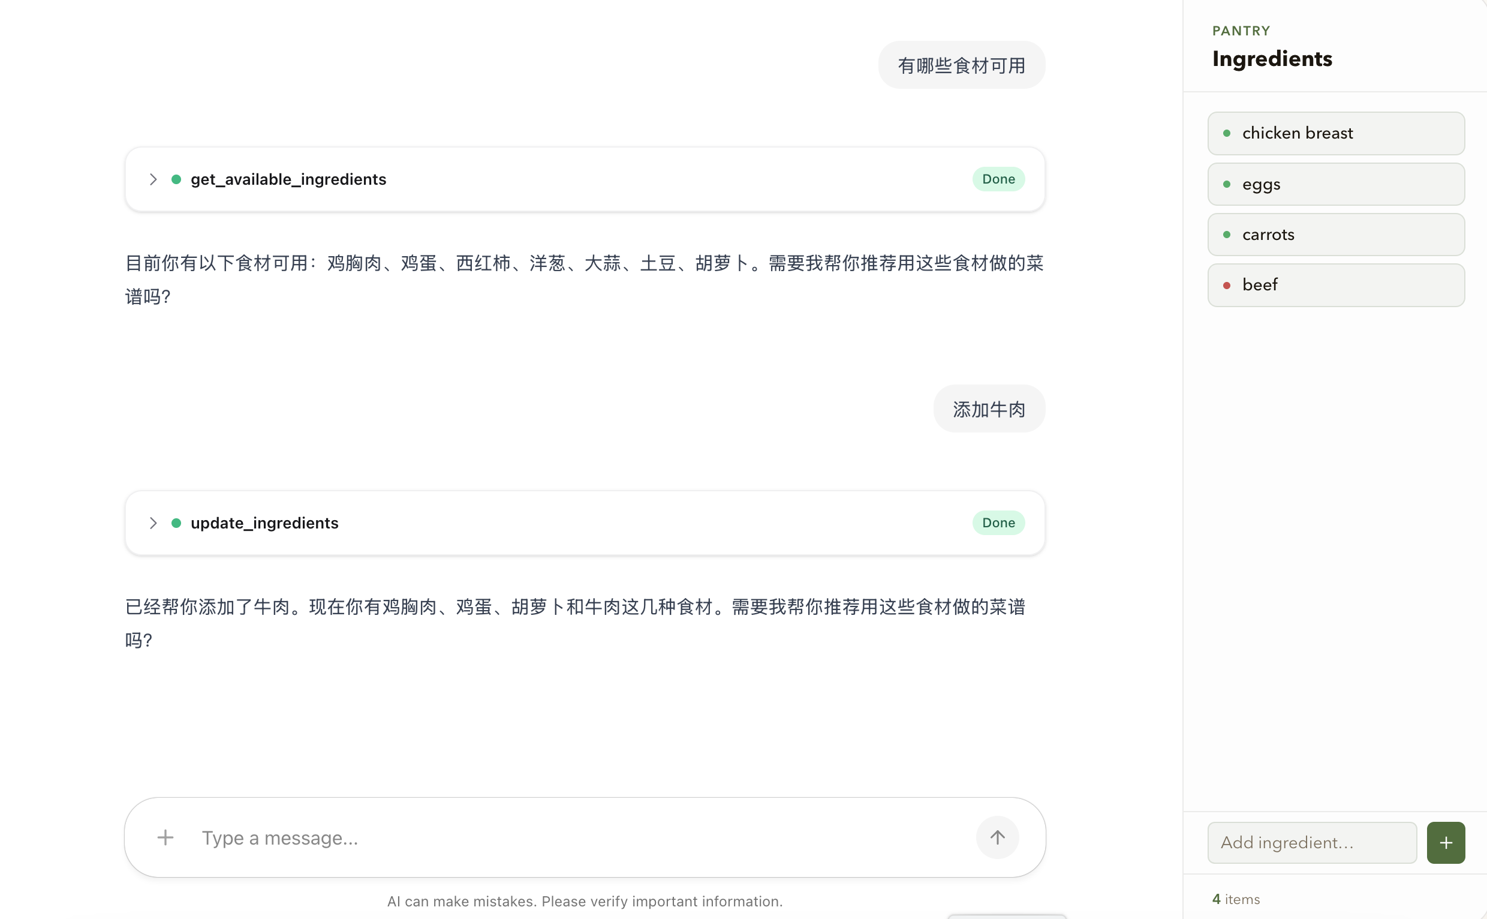Click the attachment plus icon in message box

click(165, 837)
